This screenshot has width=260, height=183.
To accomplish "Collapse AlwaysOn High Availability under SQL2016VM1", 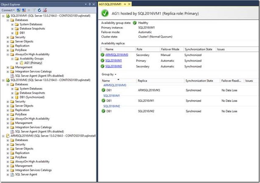I will pos(8,54).
